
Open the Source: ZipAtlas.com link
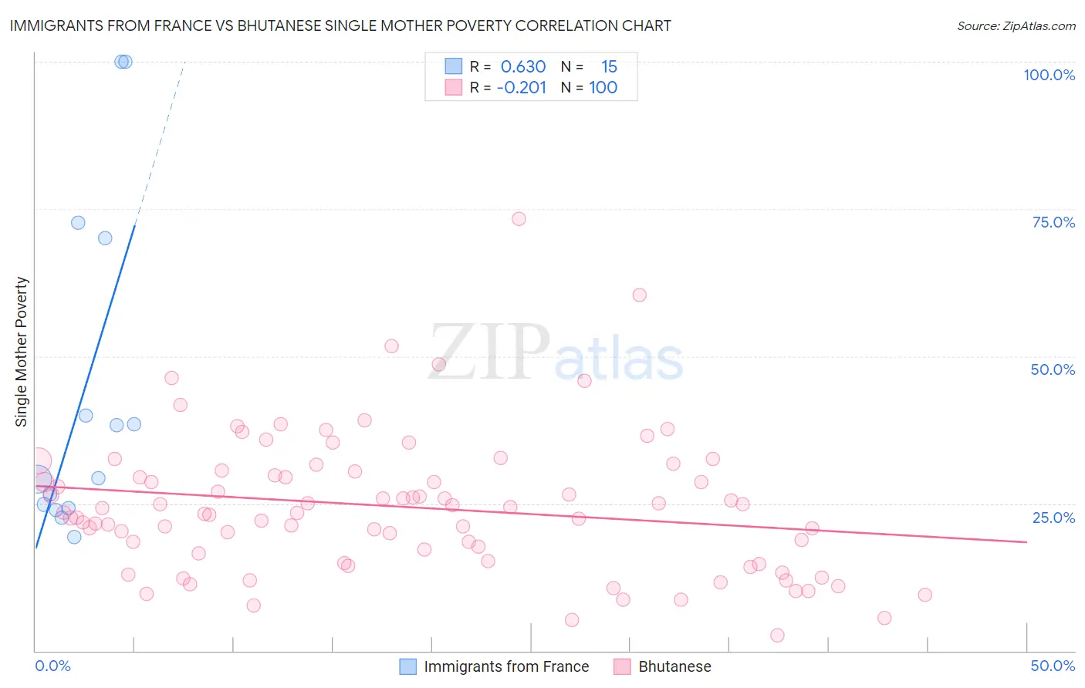pos(1016,25)
